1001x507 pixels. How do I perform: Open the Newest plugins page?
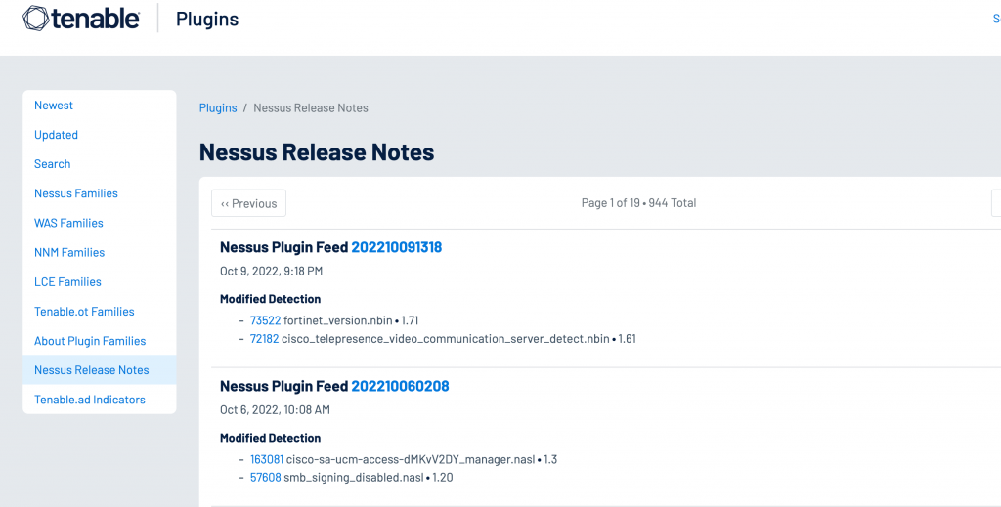tap(54, 106)
